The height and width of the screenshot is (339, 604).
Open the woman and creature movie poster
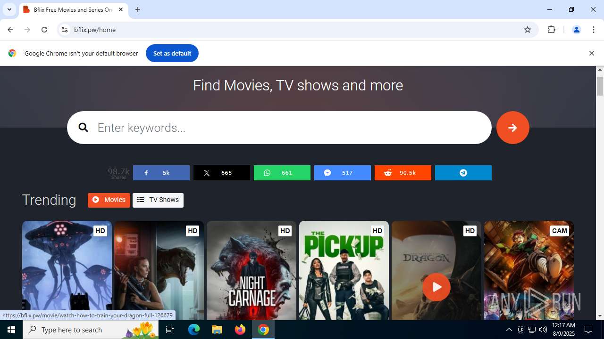click(159, 270)
